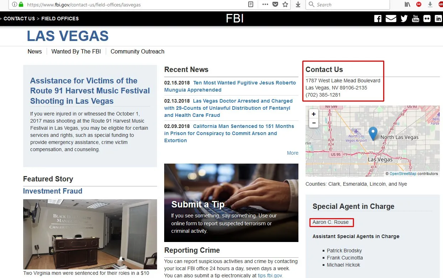Open Las Vegas Doctor Arrested news link

228,108
